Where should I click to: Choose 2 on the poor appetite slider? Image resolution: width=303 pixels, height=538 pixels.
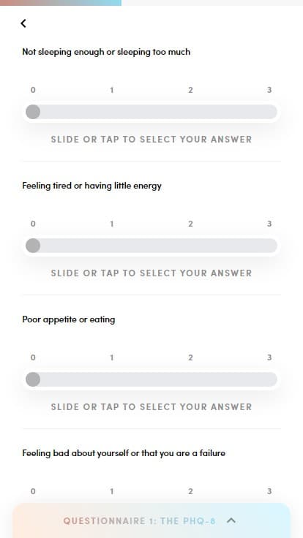pos(190,379)
